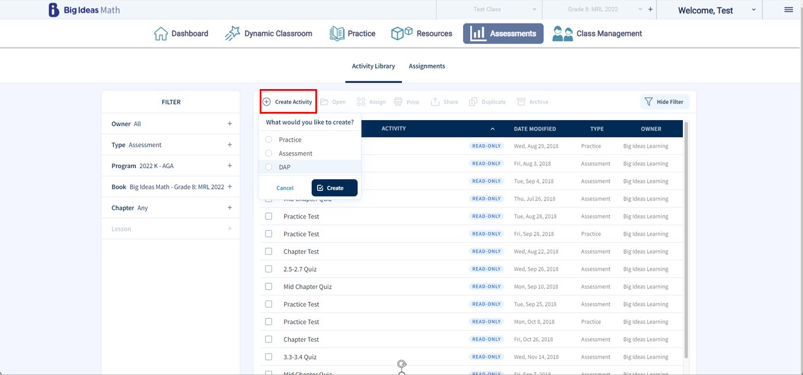Screen dimensions: 803x375
Task: Tick the checkbox for 3.3-3.4 Quiz
Action: [268, 357]
